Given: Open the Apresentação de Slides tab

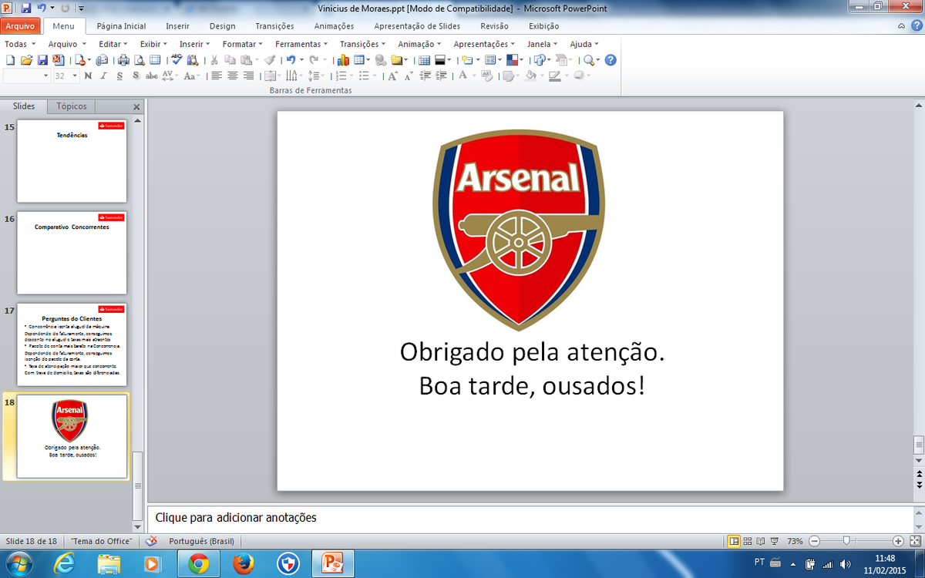Looking at the screenshot, I should [x=417, y=26].
